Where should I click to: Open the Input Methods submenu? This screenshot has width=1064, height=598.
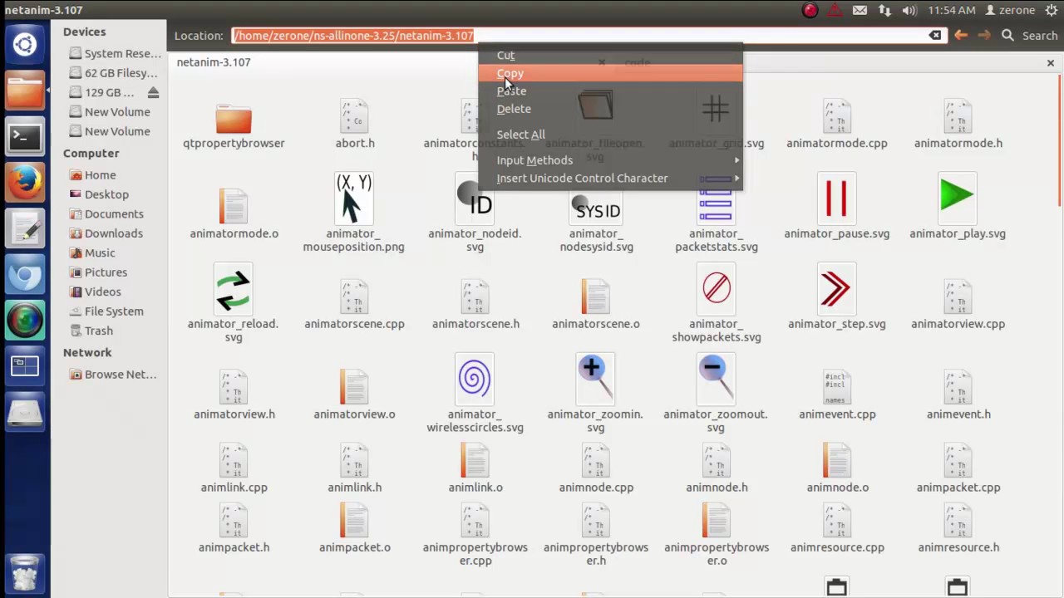[610, 160]
